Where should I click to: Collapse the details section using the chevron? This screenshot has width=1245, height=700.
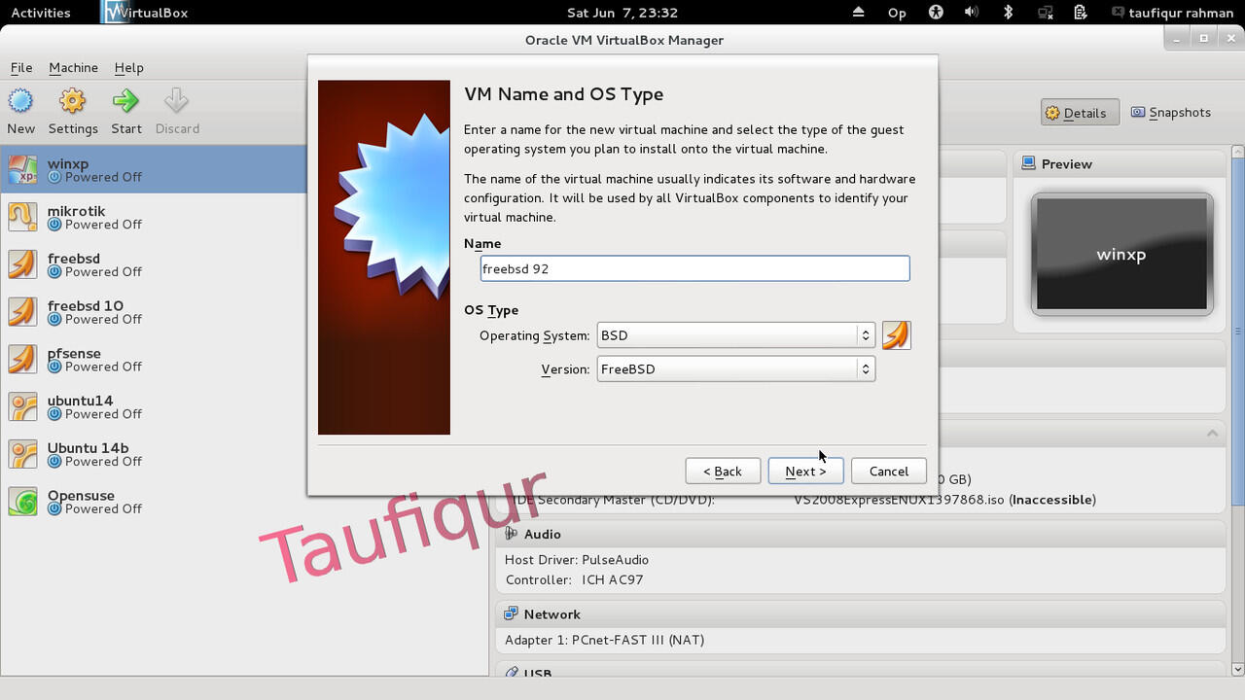click(1211, 433)
